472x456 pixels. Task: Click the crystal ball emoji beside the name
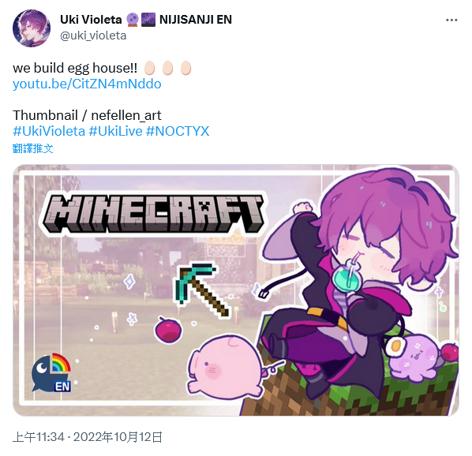click(x=132, y=20)
